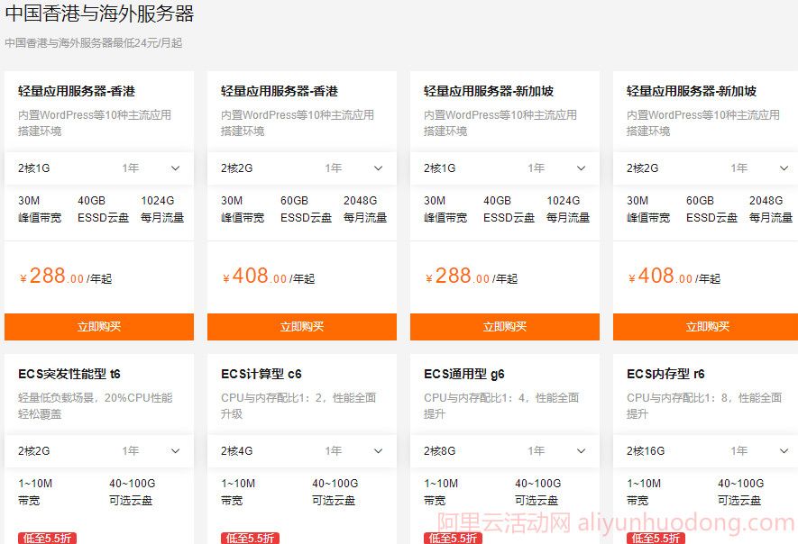Select the 轻量应用服务器-香港 title above 2核2G

coord(280,92)
